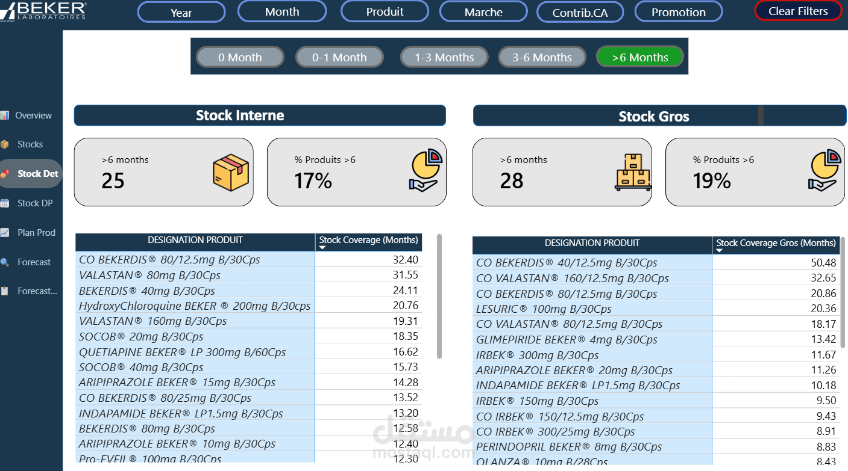Click the Stocks box icon in sidebar
Screen dimensions: 848x471
pos(4,144)
